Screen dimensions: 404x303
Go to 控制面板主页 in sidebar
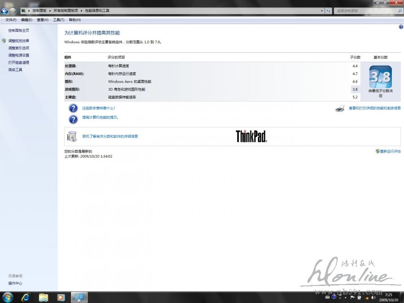click(x=18, y=31)
